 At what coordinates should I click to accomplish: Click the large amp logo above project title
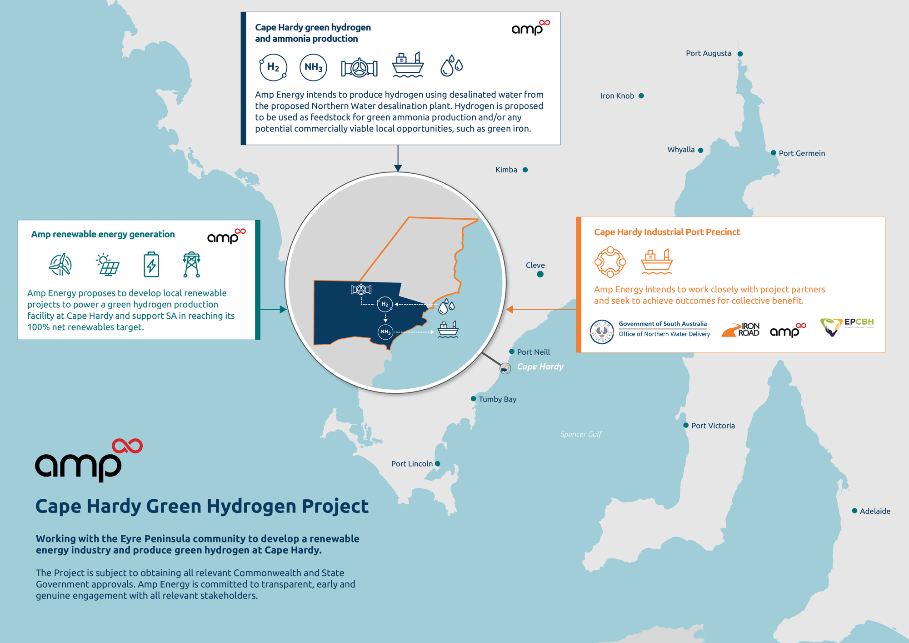coord(89,460)
